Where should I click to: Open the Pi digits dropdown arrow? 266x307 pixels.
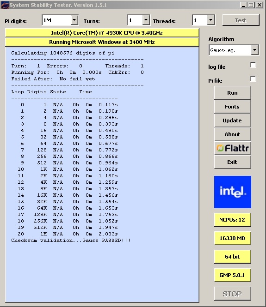tap(74, 20)
